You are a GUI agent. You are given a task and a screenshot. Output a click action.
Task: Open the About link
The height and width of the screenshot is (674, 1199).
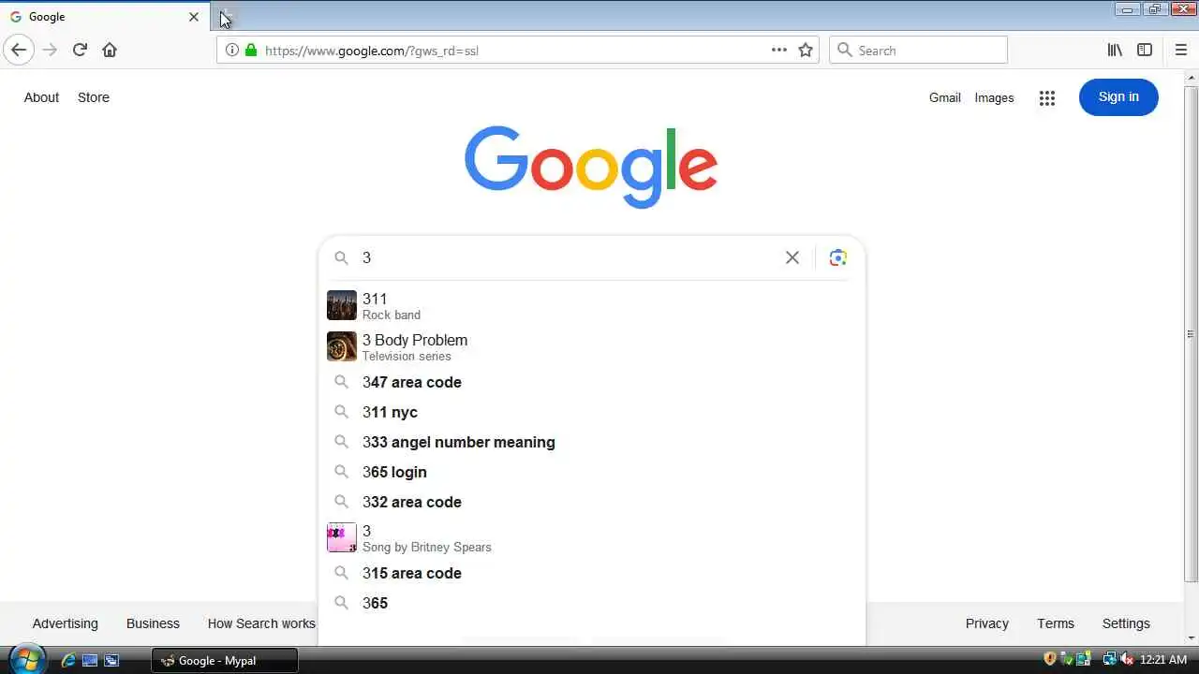click(41, 97)
